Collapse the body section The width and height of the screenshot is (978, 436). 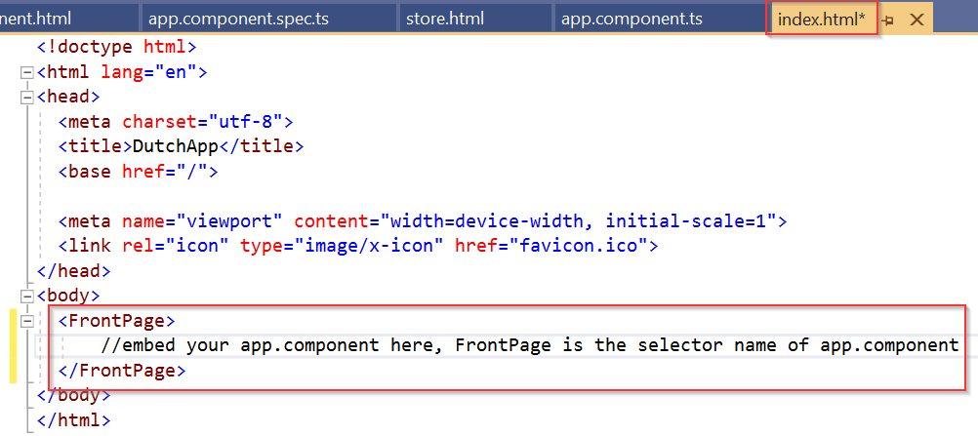pos(26,295)
